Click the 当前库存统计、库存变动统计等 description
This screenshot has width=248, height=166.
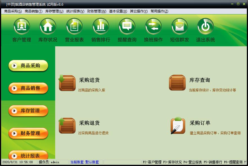pyautogui.click(x=213, y=90)
